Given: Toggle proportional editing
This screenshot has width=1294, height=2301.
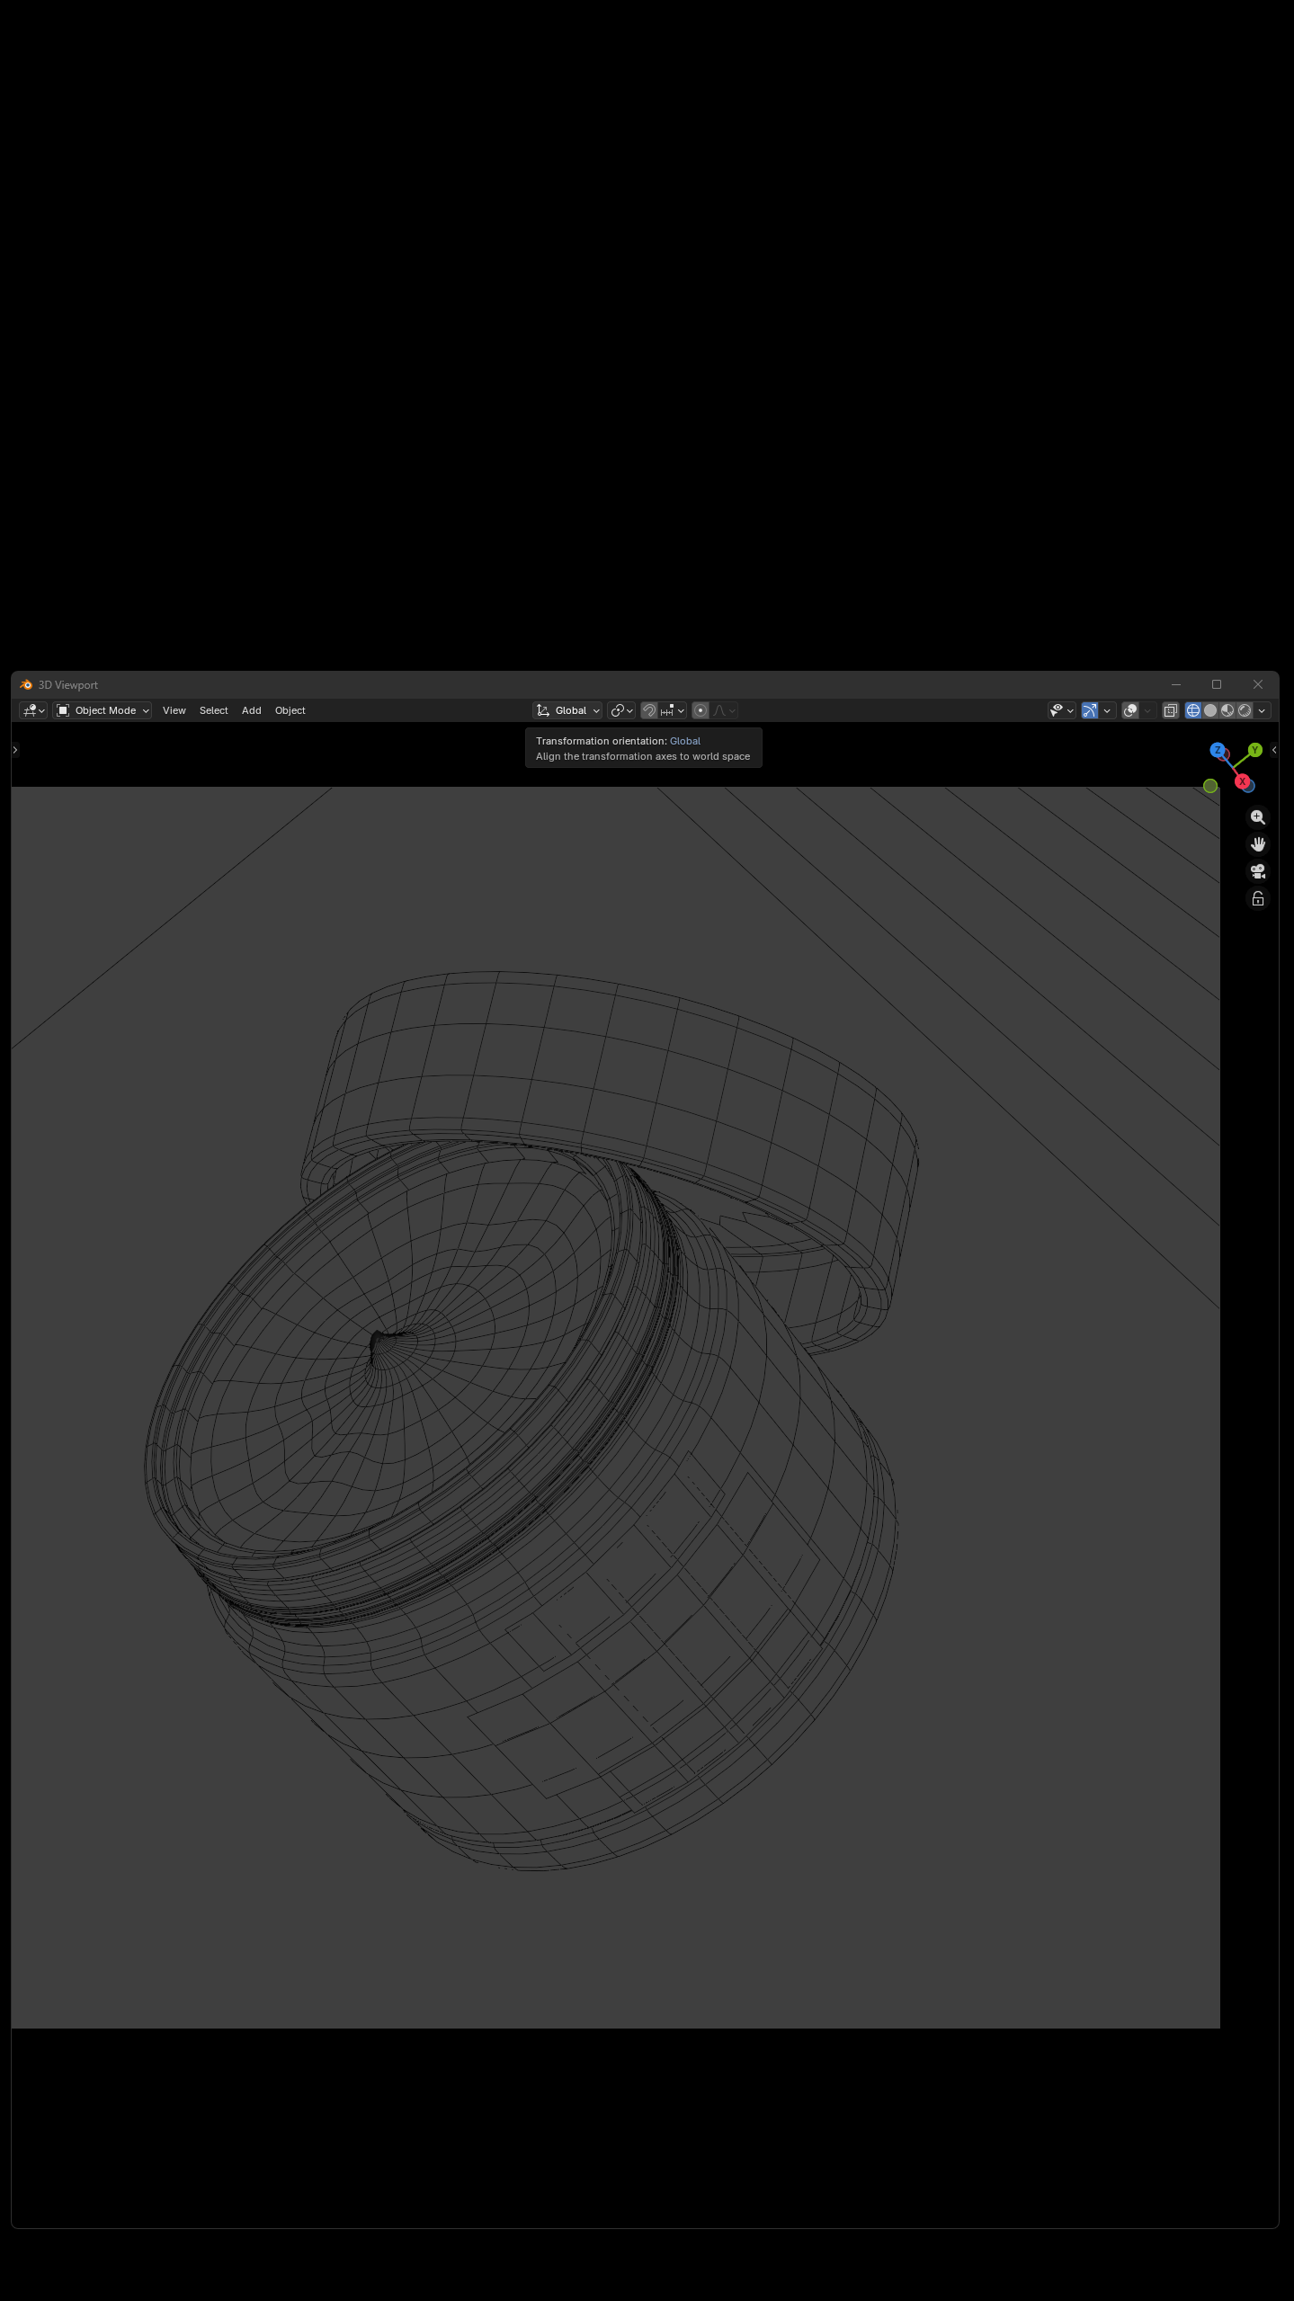Looking at the screenshot, I should [x=701, y=710].
